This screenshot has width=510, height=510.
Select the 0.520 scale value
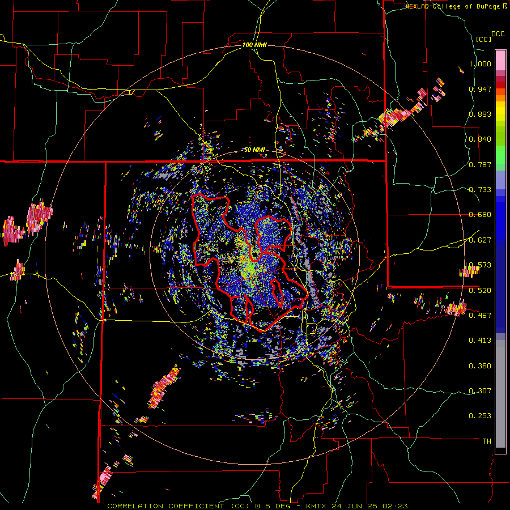480,290
